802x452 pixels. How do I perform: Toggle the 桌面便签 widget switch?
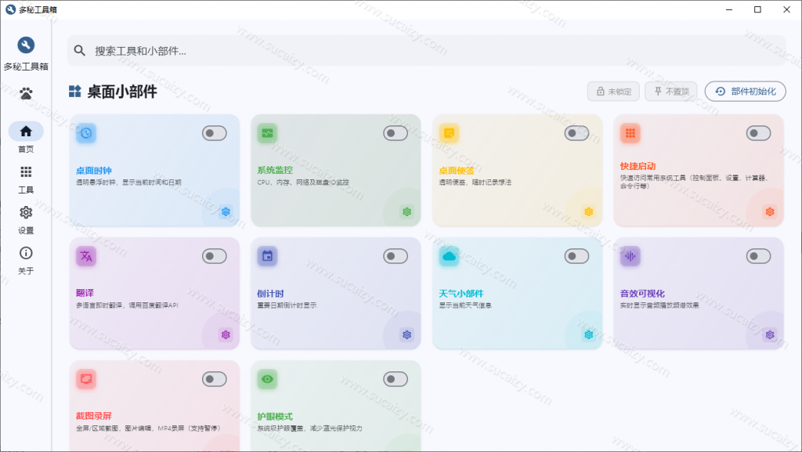click(576, 133)
